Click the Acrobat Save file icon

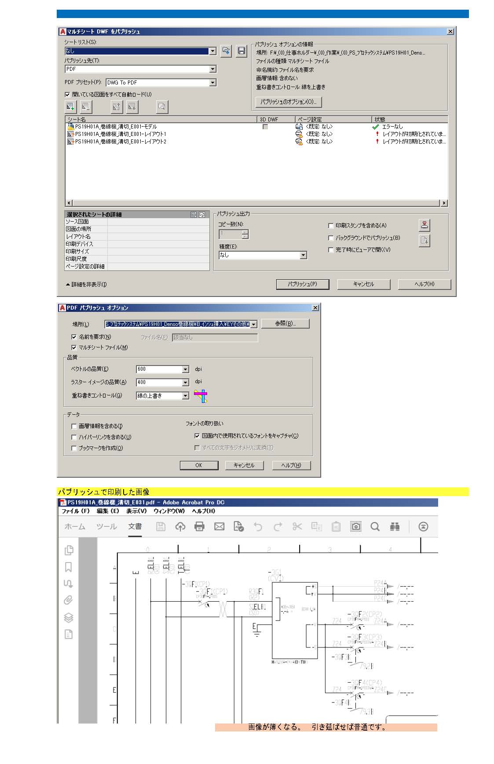tap(161, 526)
